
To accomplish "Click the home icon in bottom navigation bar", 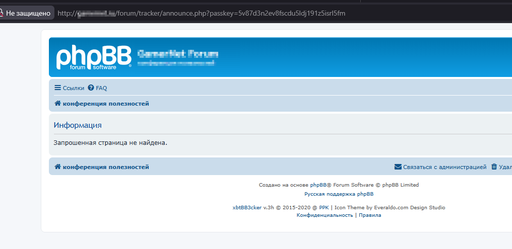I will tap(57, 167).
